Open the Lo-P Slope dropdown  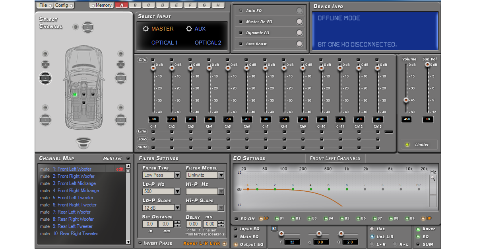tap(177, 208)
